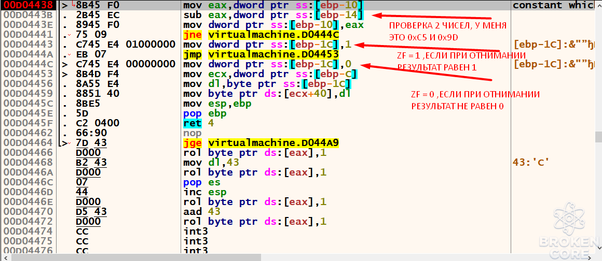This screenshot has width=602, height=261.
Task: Select address 00D0443E row
Action: click(27, 25)
